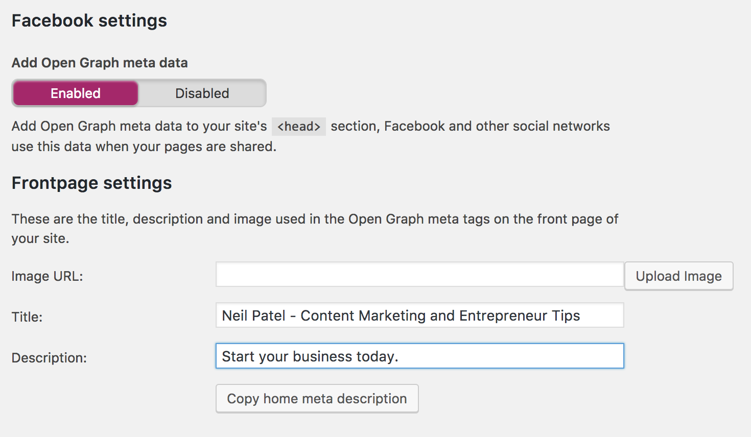Click the Frontpage settings heading

pyautogui.click(x=91, y=183)
